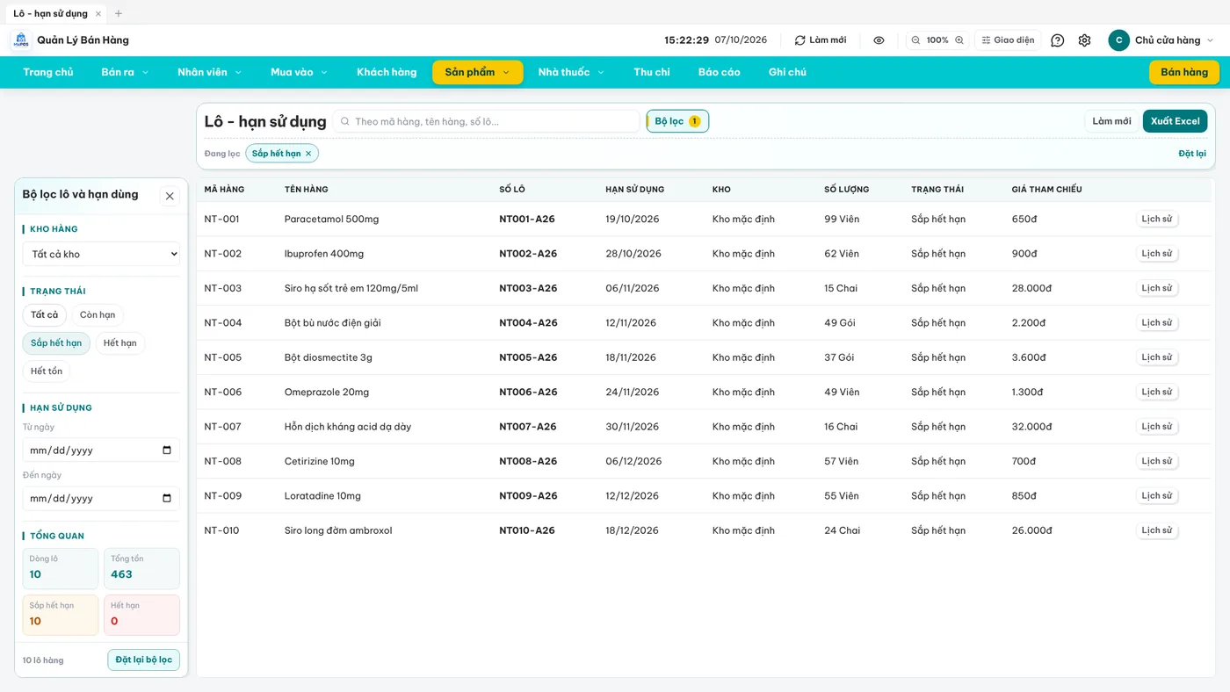Click the app logo beside Quản Lý Bán Hàng
The height and width of the screenshot is (692, 1230).
pyautogui.click(x=20, y=40)
